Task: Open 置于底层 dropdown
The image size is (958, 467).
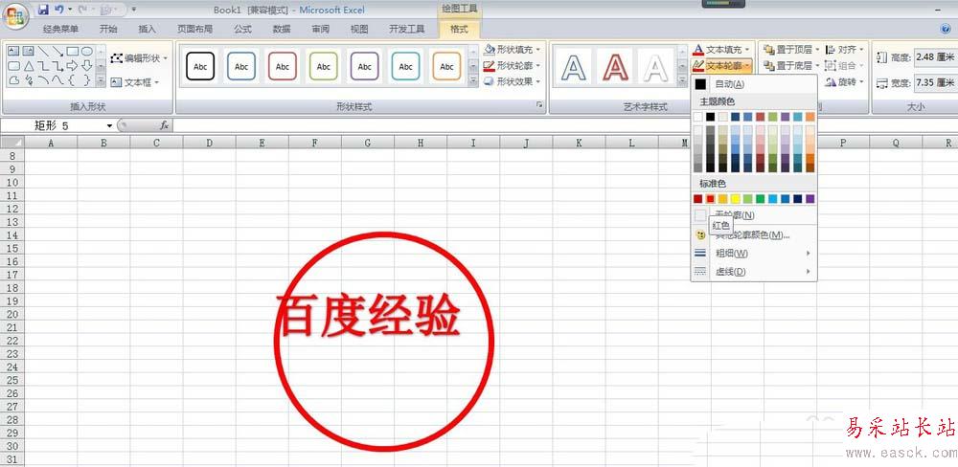Action: pos(791,65)
